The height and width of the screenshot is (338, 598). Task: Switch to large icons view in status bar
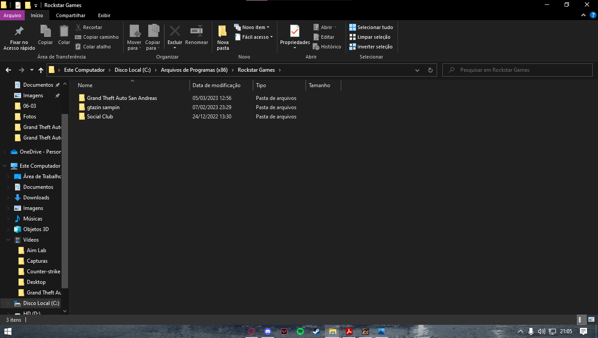coord(591,320)
